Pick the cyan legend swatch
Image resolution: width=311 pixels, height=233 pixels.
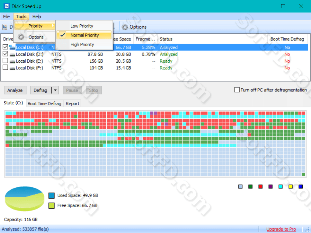click(x=280, y=186)
